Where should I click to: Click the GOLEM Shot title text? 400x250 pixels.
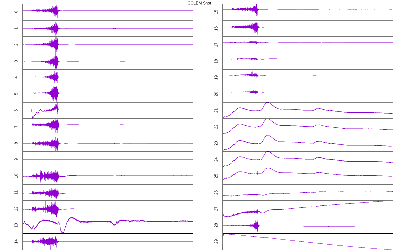pyautogui.click(x=199, y=3)
